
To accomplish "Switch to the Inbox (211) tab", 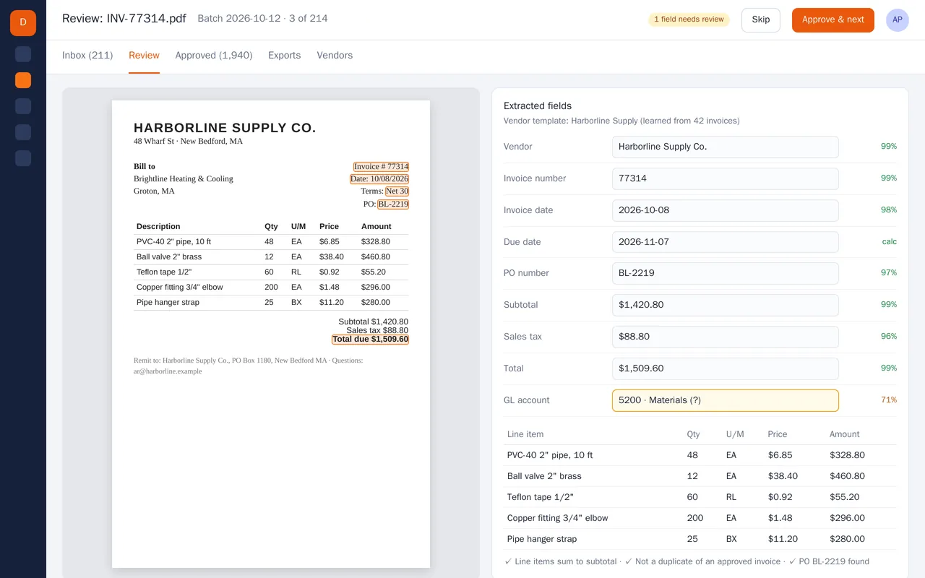I will [x=87, y=56].
